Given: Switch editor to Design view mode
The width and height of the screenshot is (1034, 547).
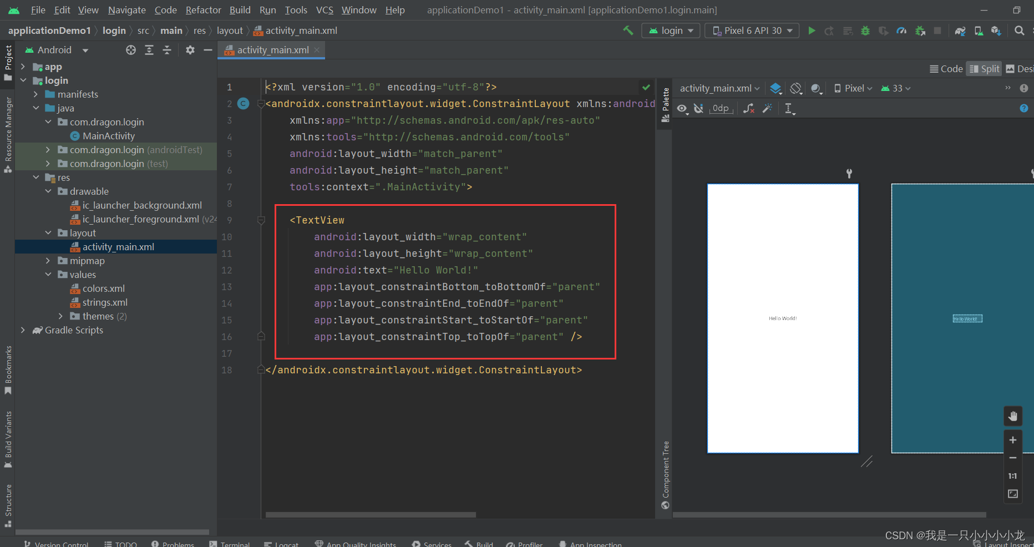Looking at the screenshot, I should 1020,69.
